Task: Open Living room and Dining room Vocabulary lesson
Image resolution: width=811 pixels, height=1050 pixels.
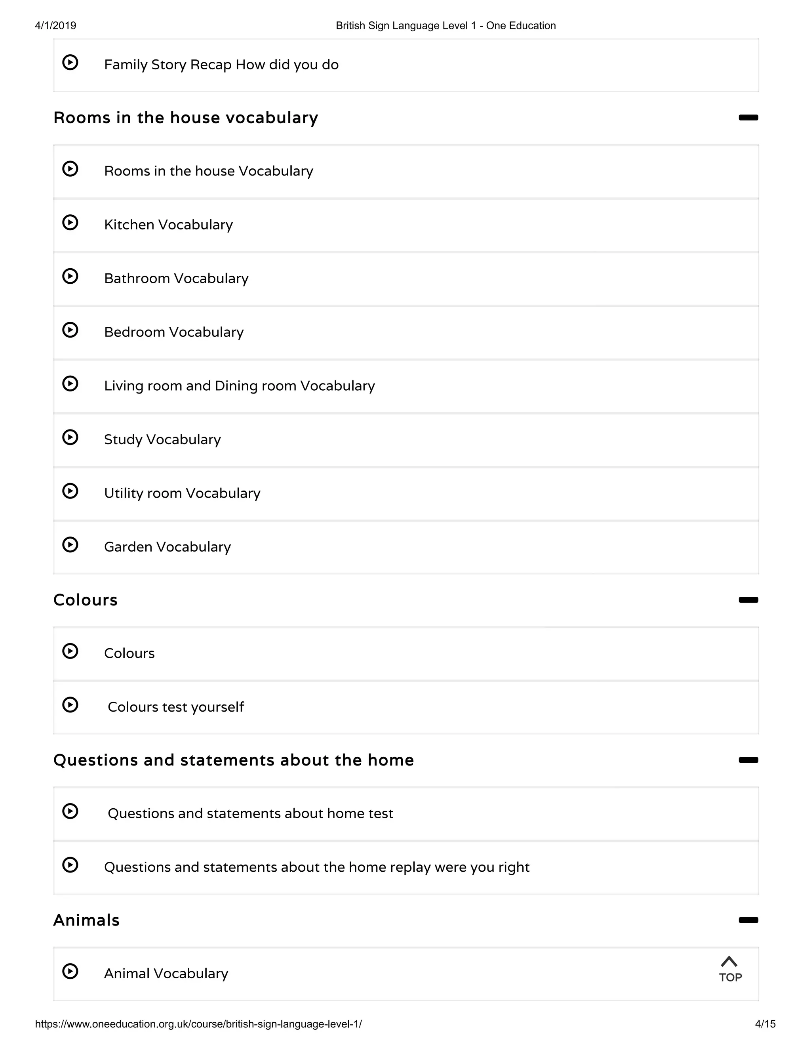Action: click(239, 386)
